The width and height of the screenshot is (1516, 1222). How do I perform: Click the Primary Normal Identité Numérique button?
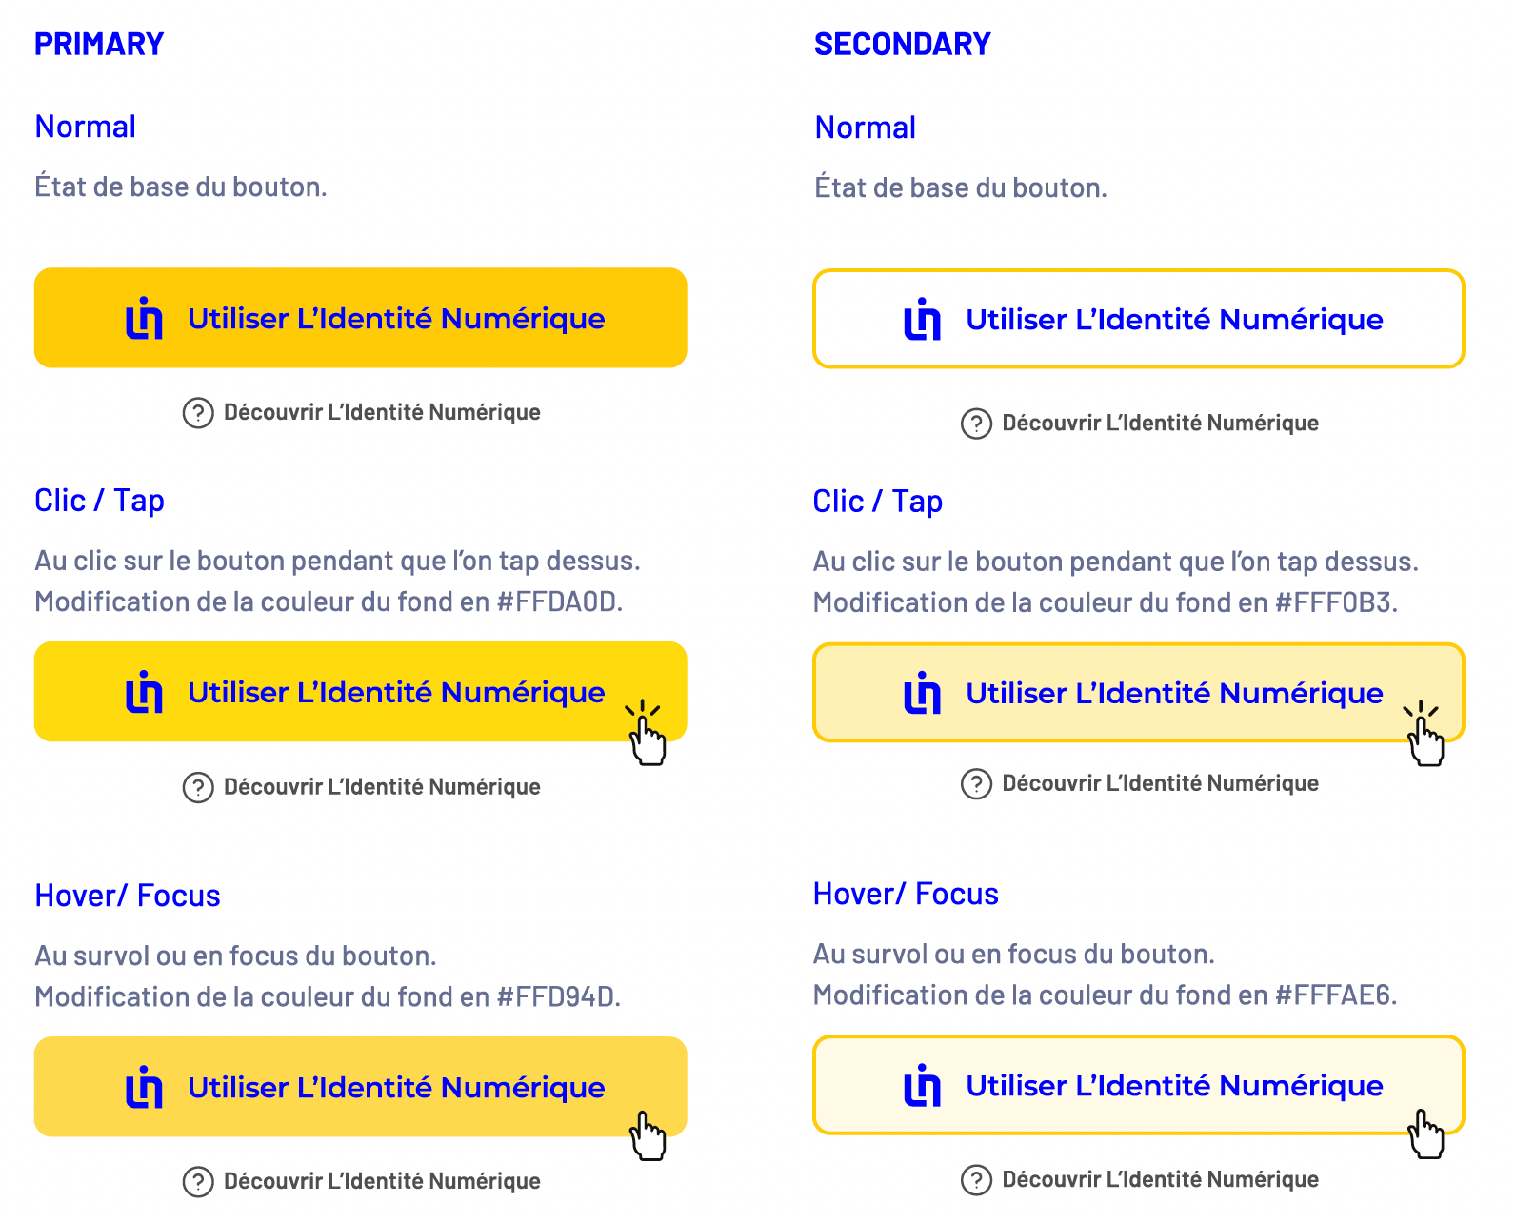click(360, 318)
